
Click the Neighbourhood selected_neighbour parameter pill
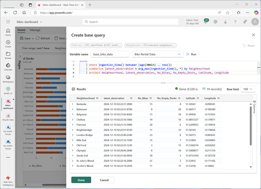tap(150, 45)
